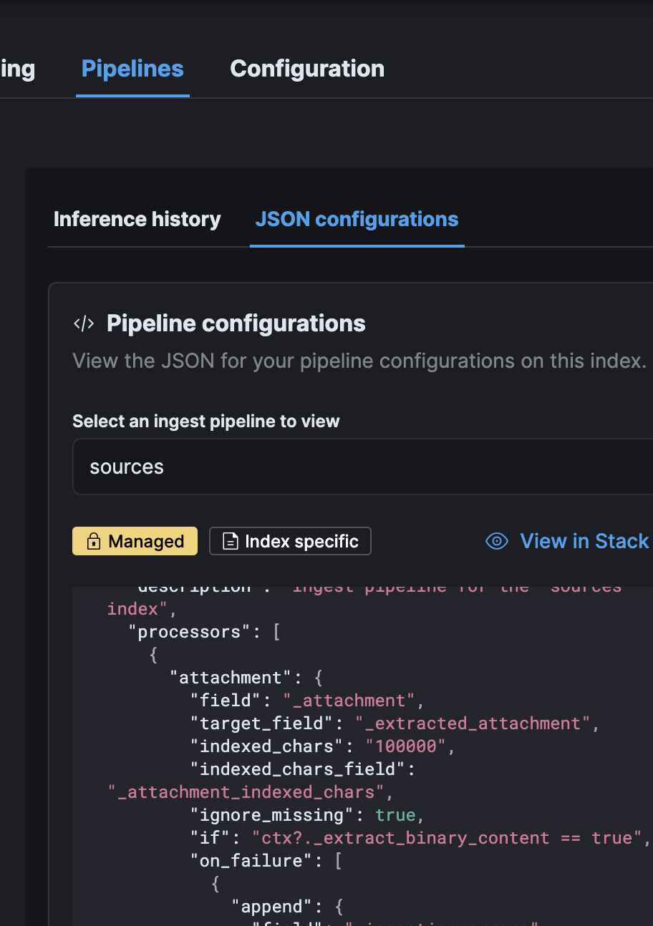Image resolution: width=653 pixels, height=926 pixels.
Task: Click the Pipeline configurations heading
Action: click(236, 323)
